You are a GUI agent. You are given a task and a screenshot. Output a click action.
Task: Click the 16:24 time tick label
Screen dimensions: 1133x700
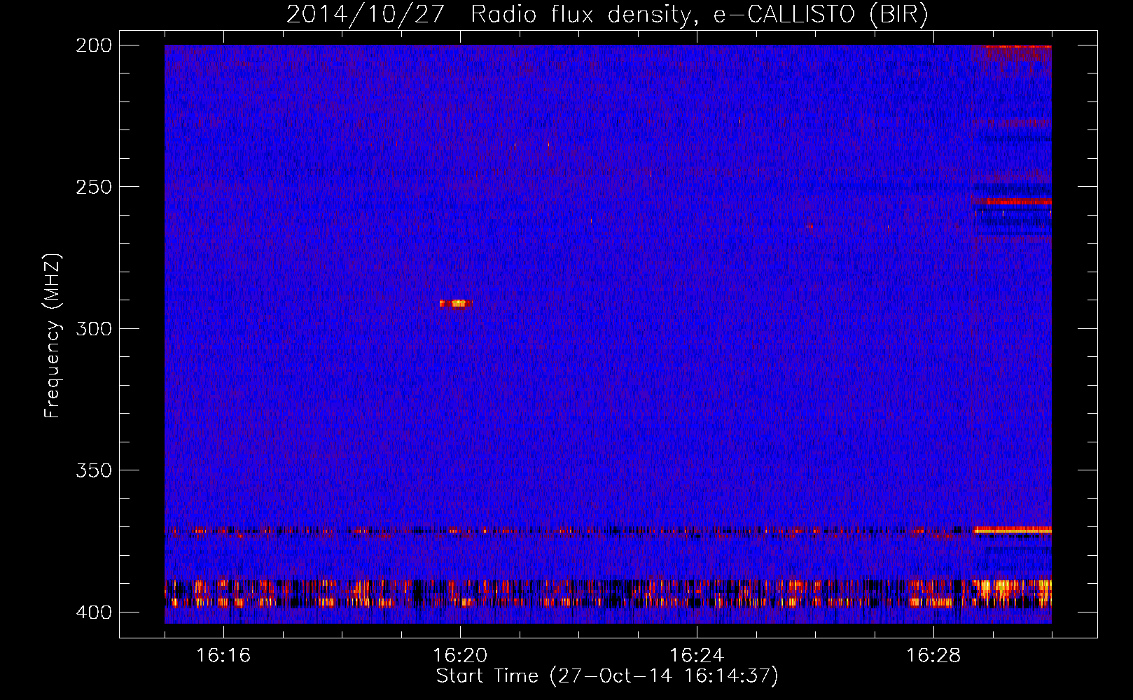point(697,656)
